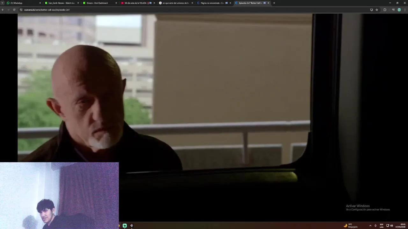Close the Lian_Sorth Stream tab
The width and height of the screenshot is (408, 229).
pos(78,3)
